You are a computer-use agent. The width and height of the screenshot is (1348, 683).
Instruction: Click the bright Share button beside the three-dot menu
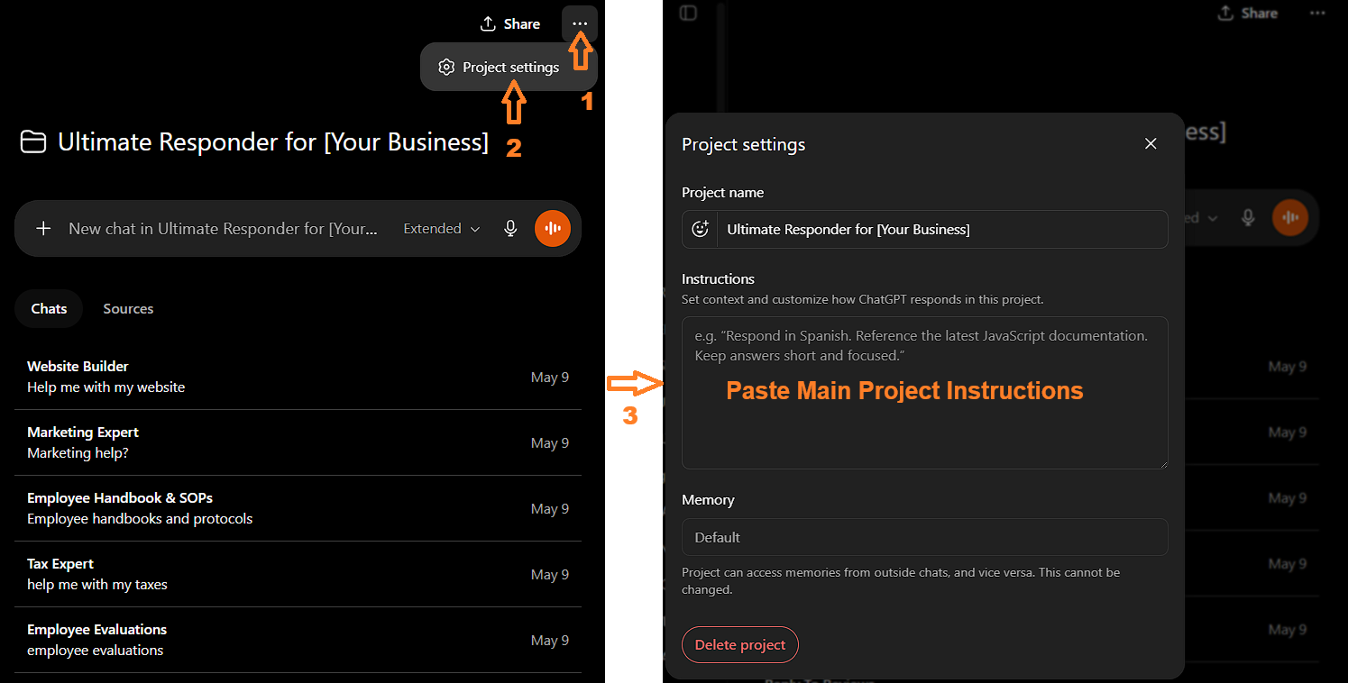coord(510,24)
